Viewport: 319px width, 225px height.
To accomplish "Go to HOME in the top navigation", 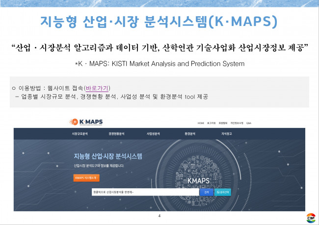I will 201,123.
